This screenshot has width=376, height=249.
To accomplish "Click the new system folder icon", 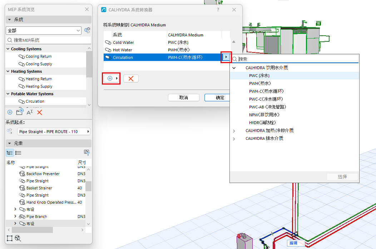I will [20, 112].
